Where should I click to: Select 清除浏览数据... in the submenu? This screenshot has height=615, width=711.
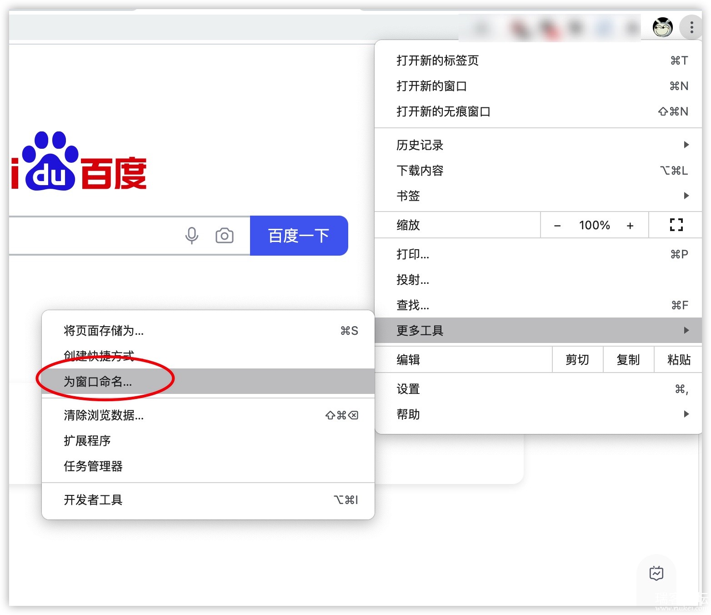(208, 415)
